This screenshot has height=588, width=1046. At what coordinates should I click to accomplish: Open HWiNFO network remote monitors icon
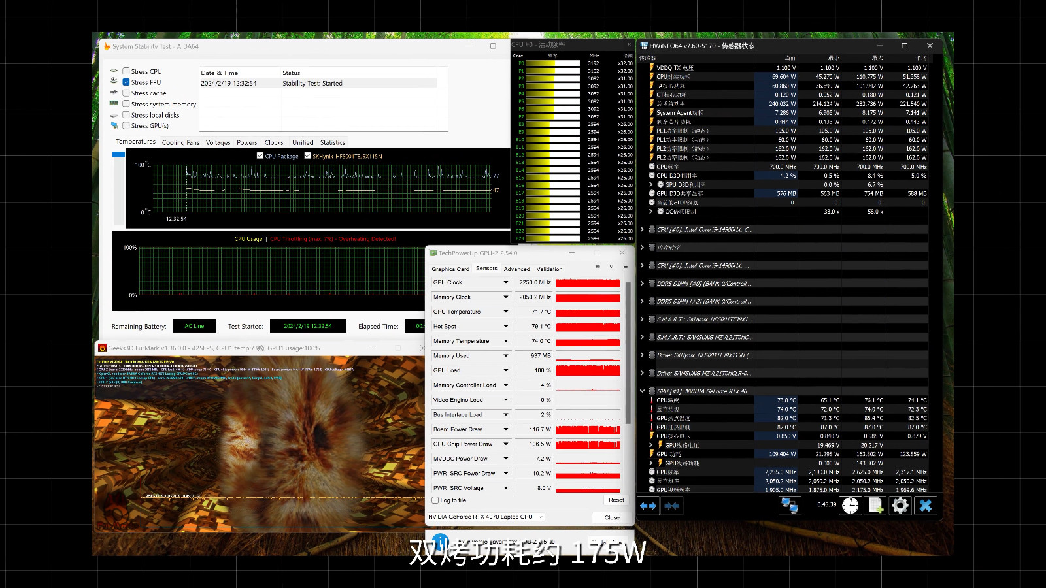pyautogui.click(x=790, y=506)
